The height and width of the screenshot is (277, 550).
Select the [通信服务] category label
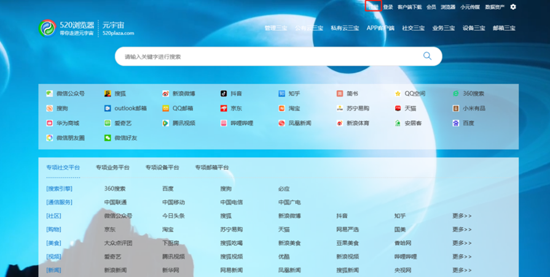click(59, 202)
